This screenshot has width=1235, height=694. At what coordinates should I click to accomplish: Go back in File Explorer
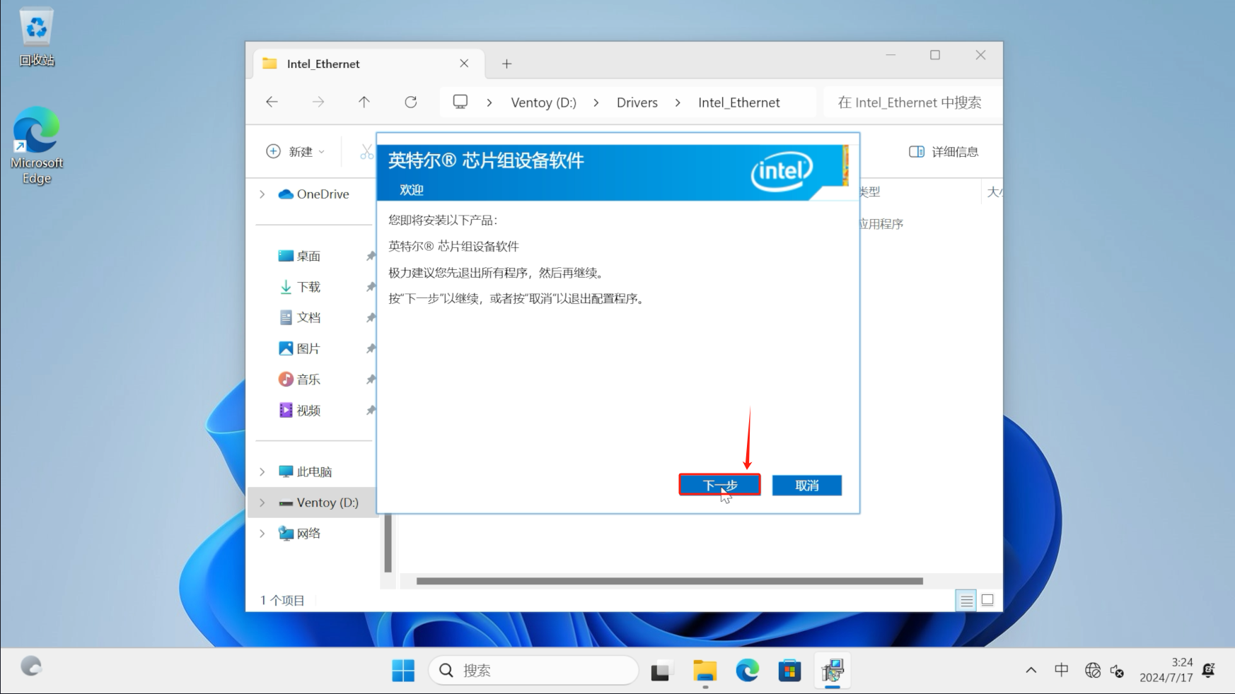(x=272, y=102)
